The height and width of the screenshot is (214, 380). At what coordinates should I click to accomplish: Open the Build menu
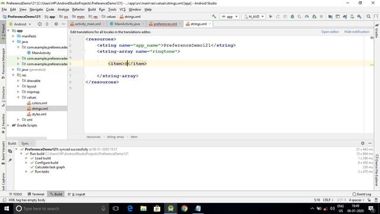91,10
